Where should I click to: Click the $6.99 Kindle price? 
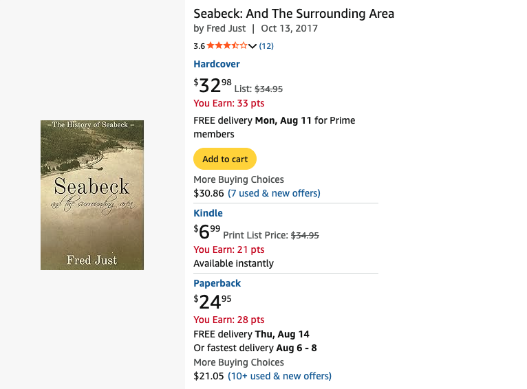tap(206, 232)
